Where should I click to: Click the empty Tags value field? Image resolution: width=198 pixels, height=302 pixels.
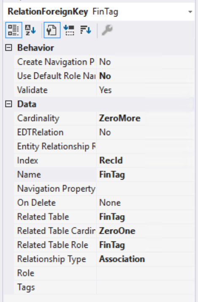[145, 287]
